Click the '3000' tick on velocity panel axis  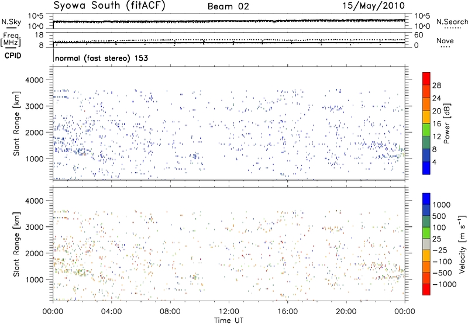34,227
